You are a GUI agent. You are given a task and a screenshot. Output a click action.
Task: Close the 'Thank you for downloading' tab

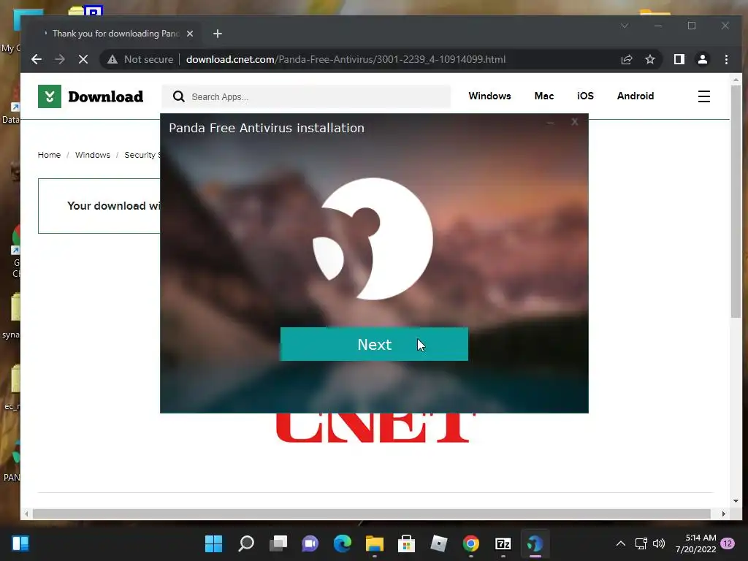(190, 34)
